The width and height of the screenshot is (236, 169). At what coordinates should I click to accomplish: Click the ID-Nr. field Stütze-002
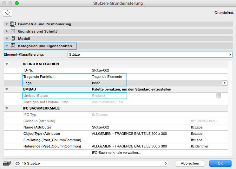click(101, 70)
